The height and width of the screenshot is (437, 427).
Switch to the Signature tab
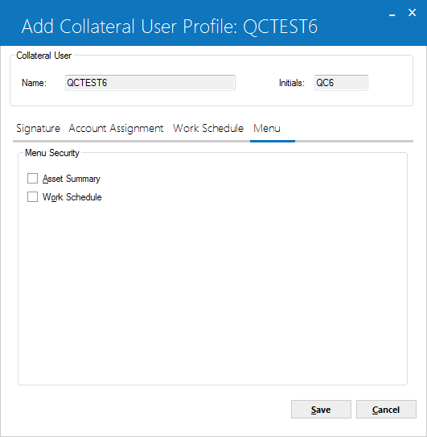pos(38,129)
